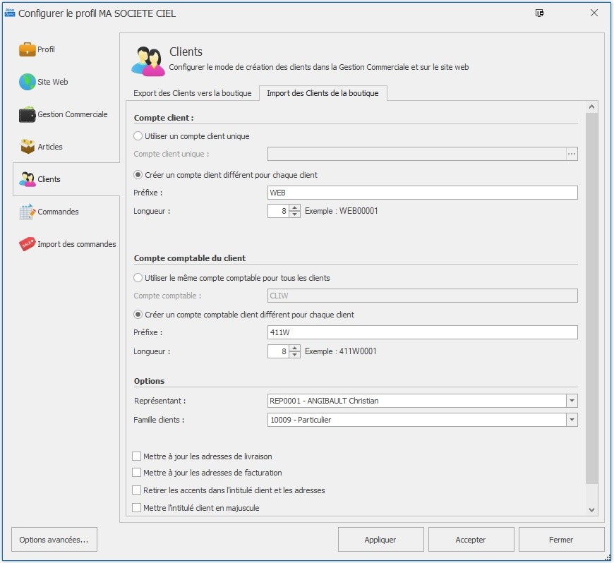614x563 pixels.
Task: Click the Clients people icon in sidebar
Action: (27, 179)
